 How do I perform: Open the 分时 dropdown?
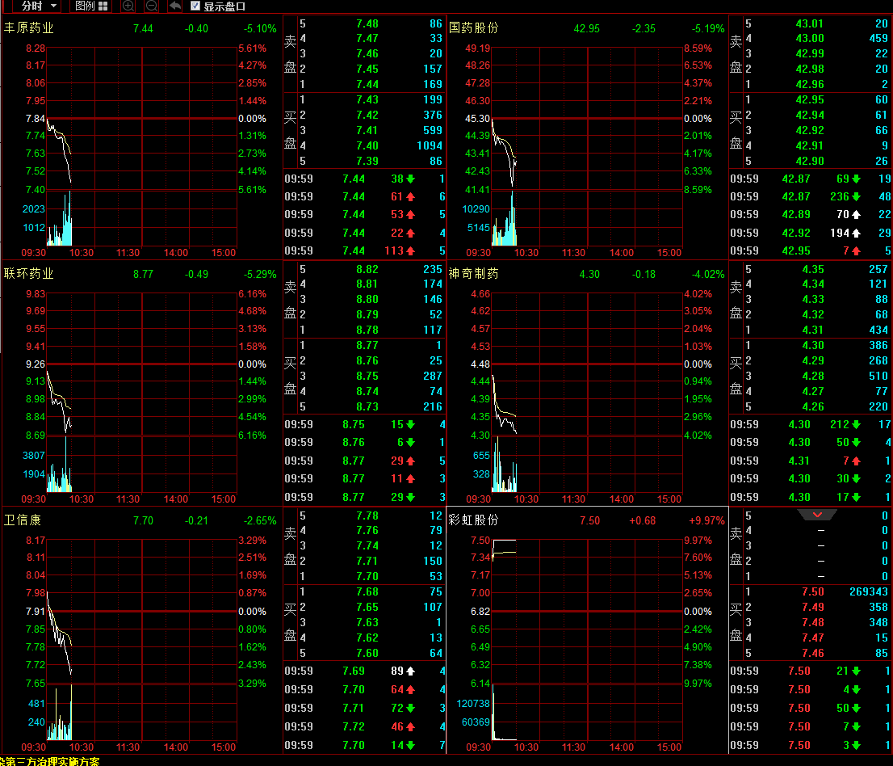pos(39,6)
